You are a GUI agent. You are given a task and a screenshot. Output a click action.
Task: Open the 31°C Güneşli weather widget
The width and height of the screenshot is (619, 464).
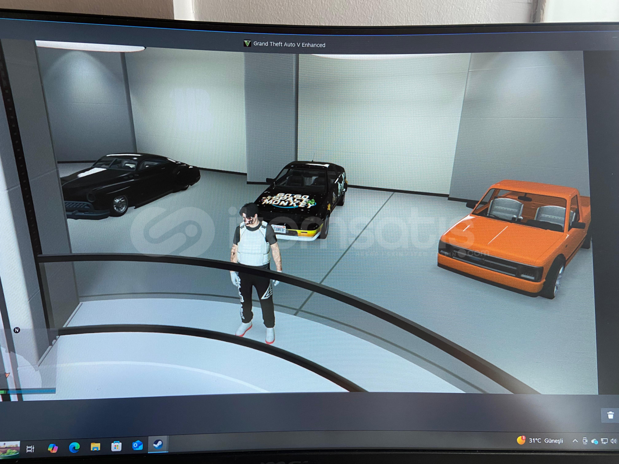coord(540,440)
